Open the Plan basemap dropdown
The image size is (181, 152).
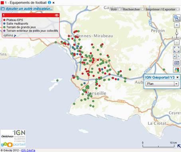pos(162,84)
